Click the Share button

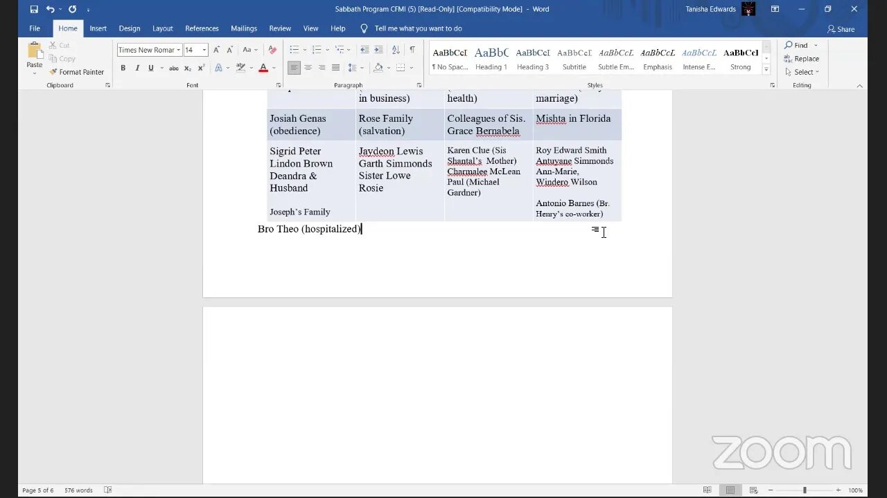tap(841, 29)
